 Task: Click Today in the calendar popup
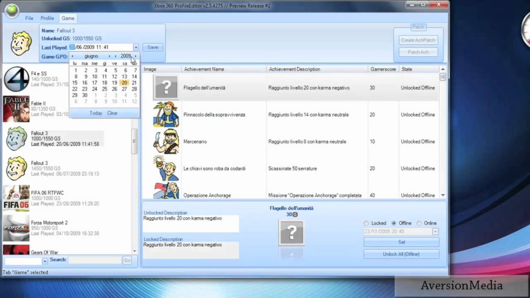click(x=96, y=113)
